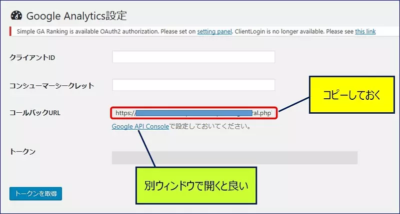Click the クライアントID label
The image size is (400, 214).
[x=32, y=57]
